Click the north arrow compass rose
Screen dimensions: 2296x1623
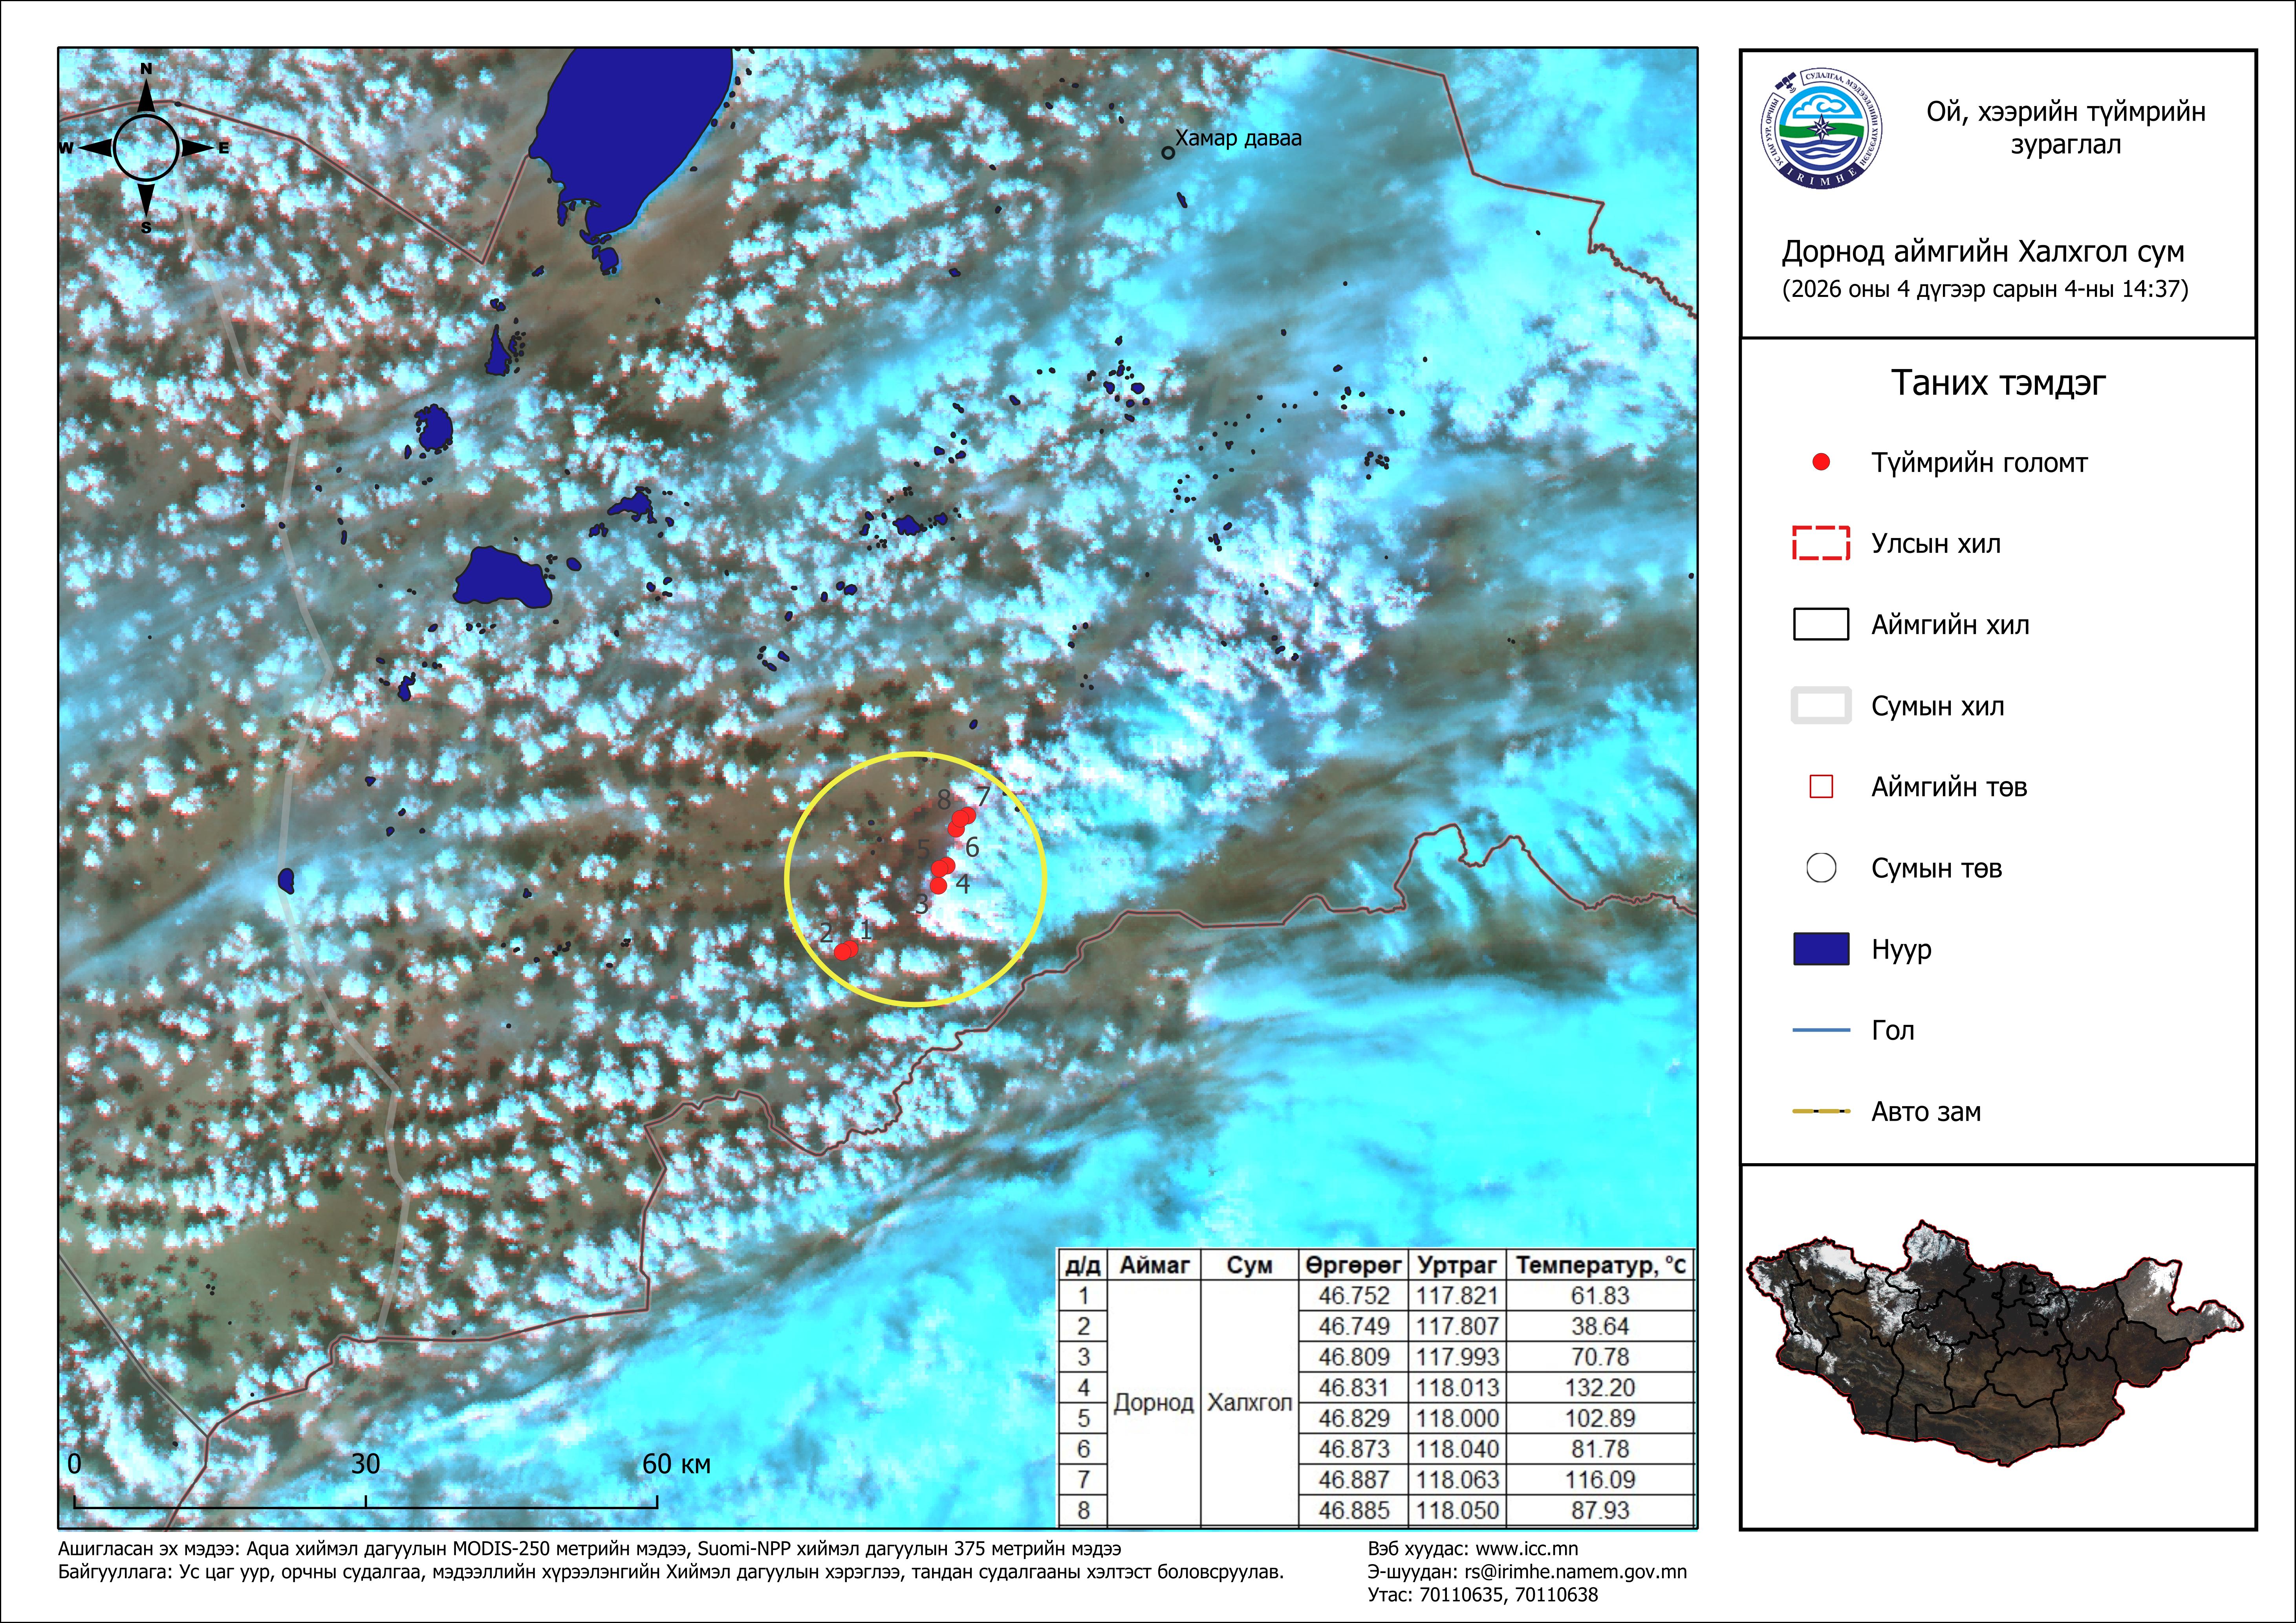coord(146,148)
